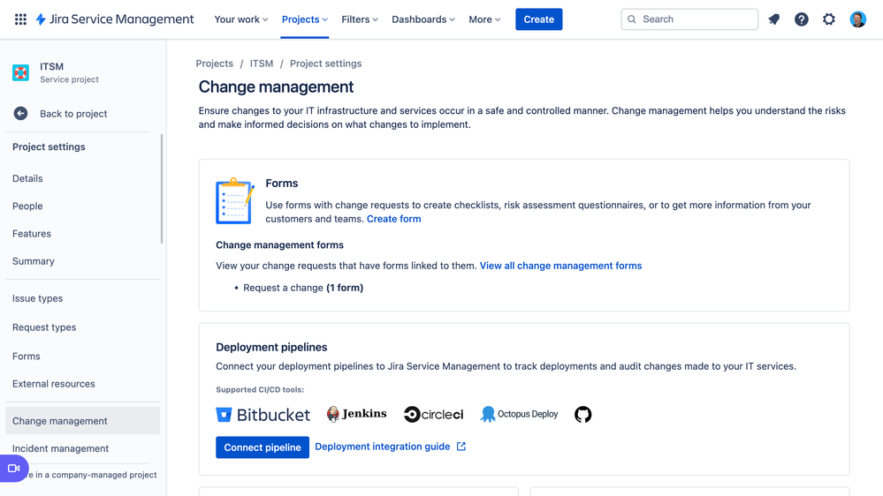Screen dimensions: 883x496
Task: Click the 'Change management forms' subheading
Action: (x=279, y=244)
